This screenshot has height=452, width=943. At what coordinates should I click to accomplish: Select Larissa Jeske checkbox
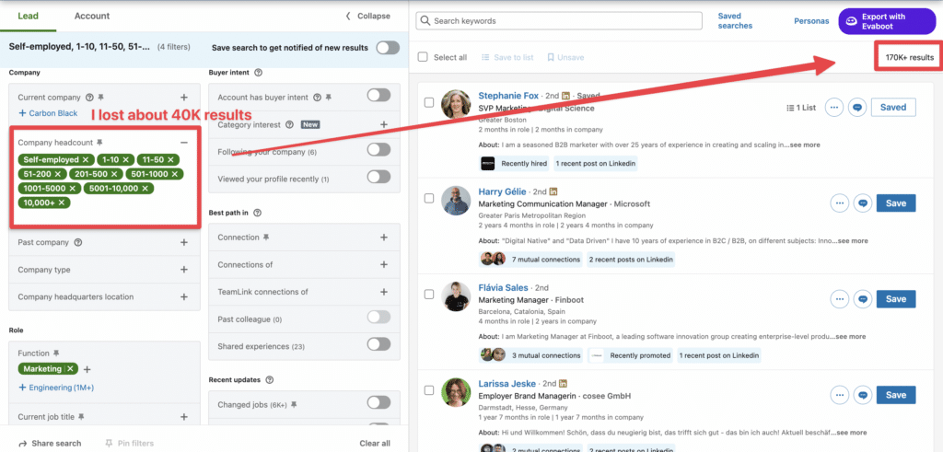coord(429,390)
